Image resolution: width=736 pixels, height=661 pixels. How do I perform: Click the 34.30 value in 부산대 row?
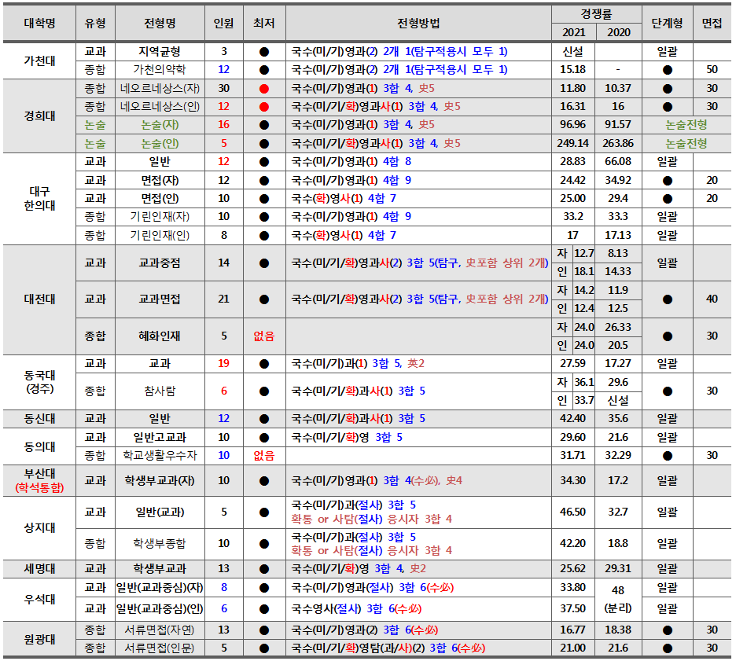click(x=572, y=481)
